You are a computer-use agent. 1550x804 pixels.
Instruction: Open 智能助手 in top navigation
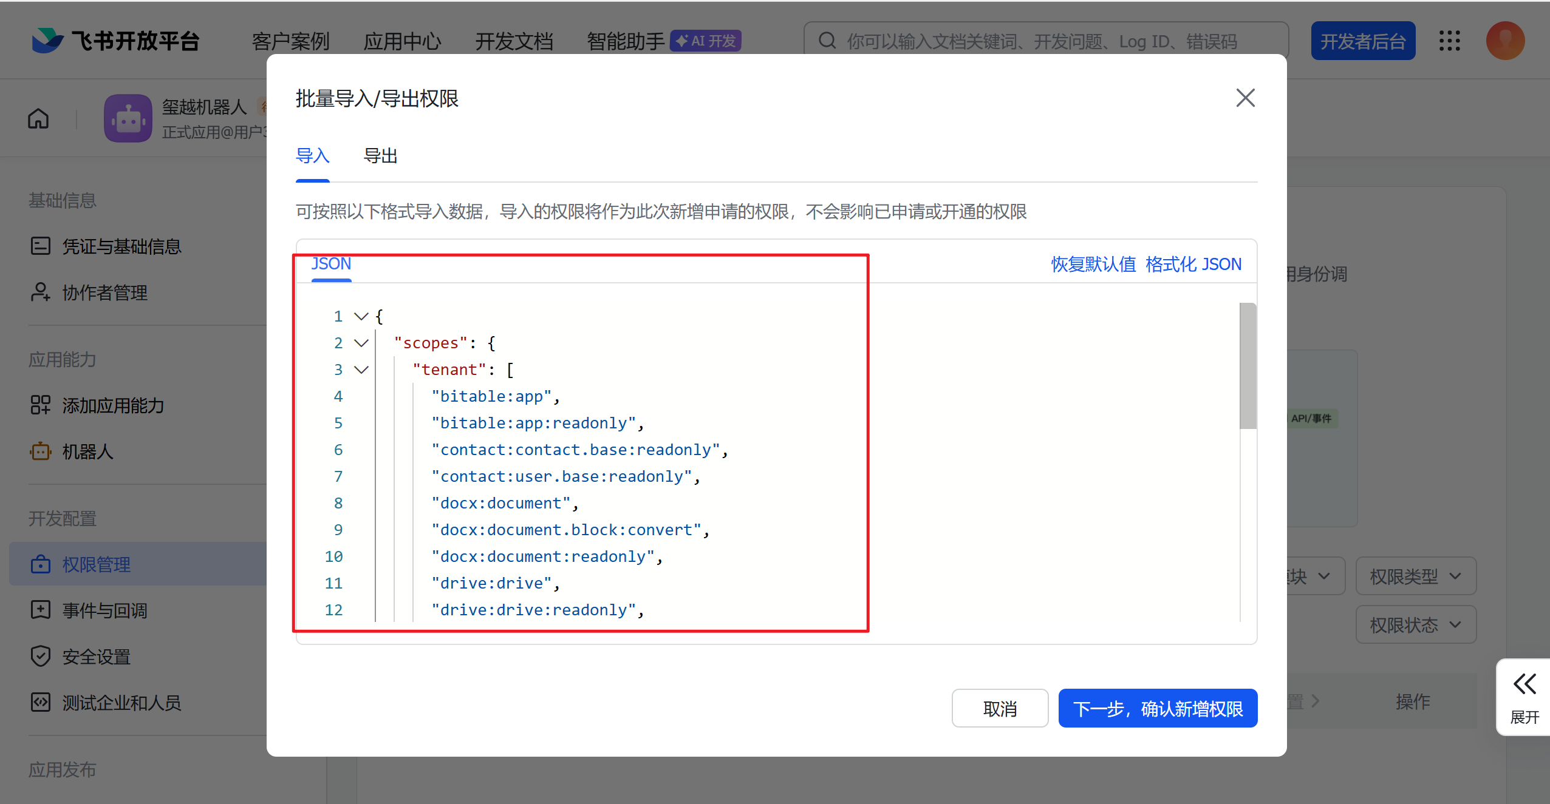(x=626, y=41)
